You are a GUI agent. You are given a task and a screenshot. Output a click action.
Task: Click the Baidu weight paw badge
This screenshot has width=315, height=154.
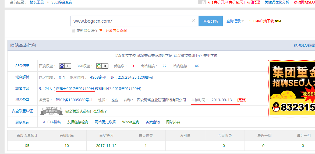(65, 66)
